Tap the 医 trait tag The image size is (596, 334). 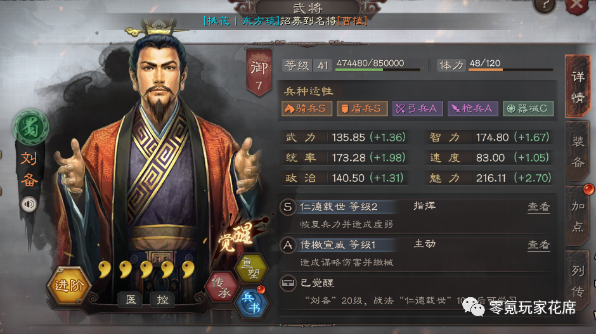[131, 300]
